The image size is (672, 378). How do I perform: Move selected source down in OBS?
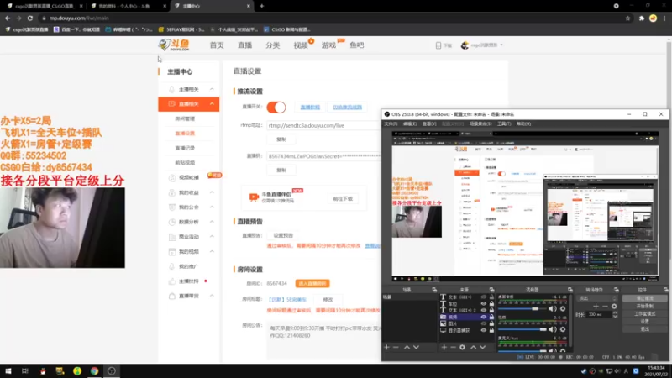482,347
